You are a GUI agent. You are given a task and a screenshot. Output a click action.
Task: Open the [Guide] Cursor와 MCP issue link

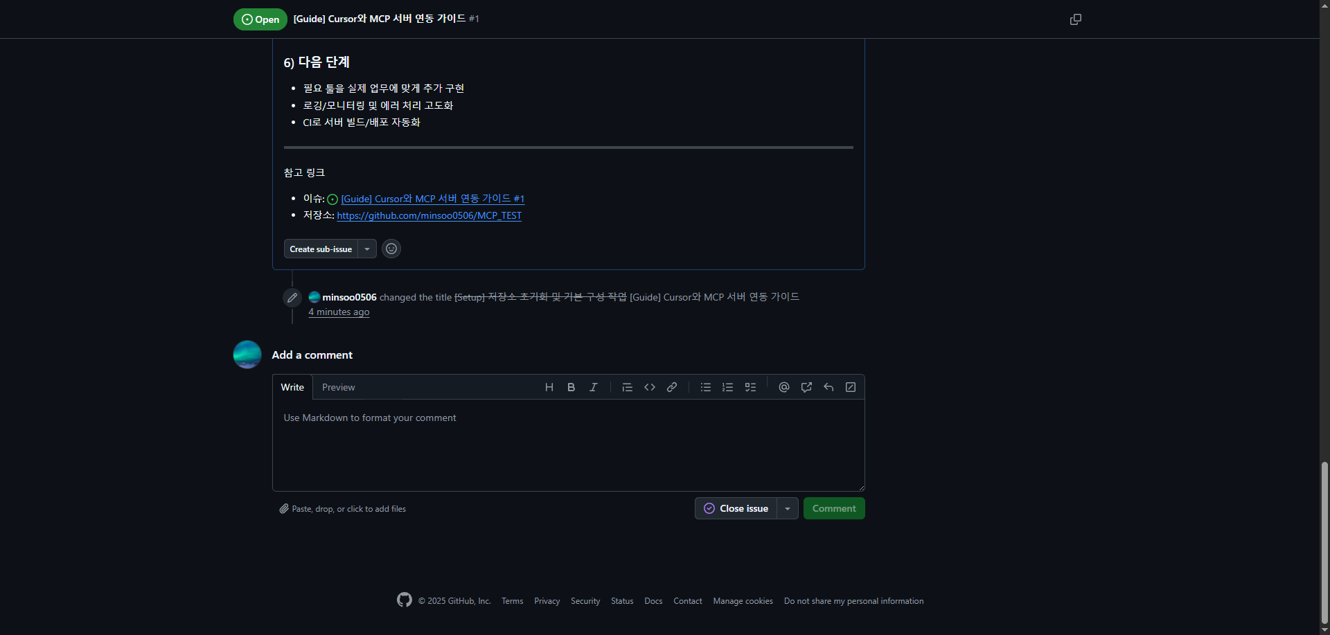[432, 199]
